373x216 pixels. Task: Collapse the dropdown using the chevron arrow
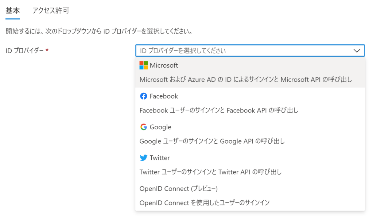[x=357, y=51]
